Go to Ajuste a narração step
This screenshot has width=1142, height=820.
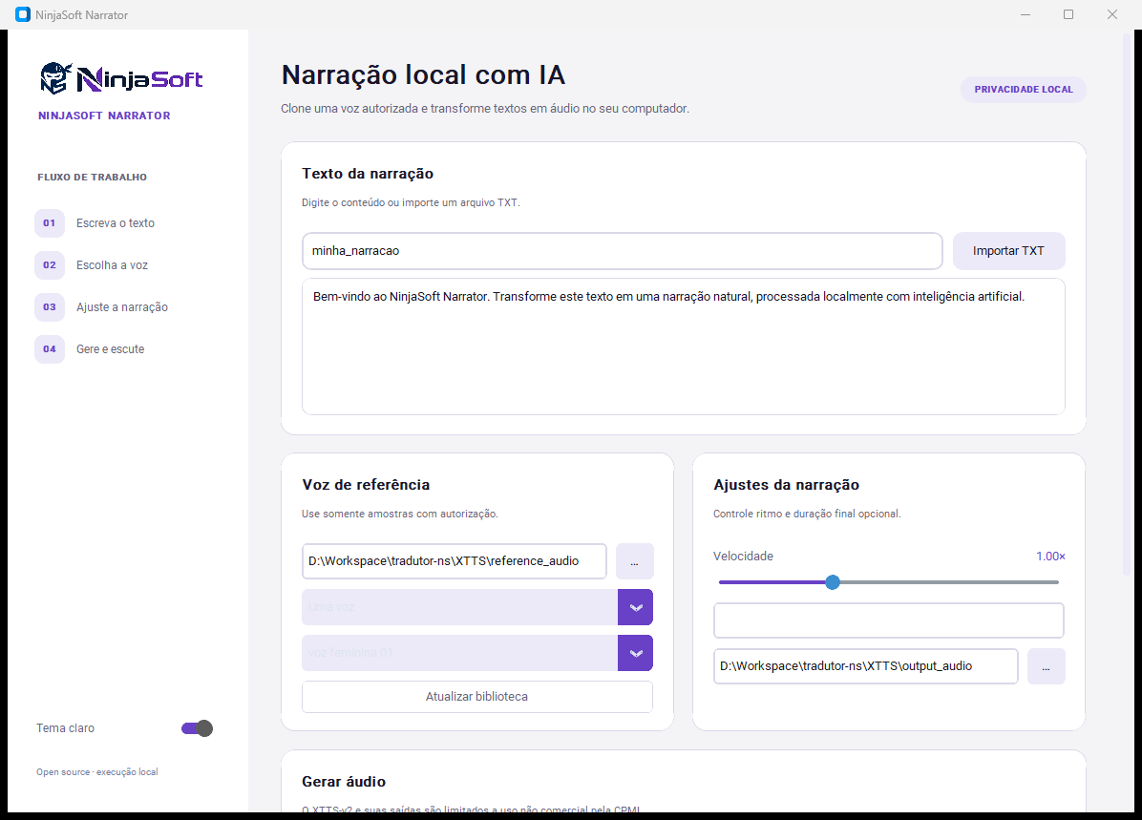pyautogui.click(x=122, y=307)
